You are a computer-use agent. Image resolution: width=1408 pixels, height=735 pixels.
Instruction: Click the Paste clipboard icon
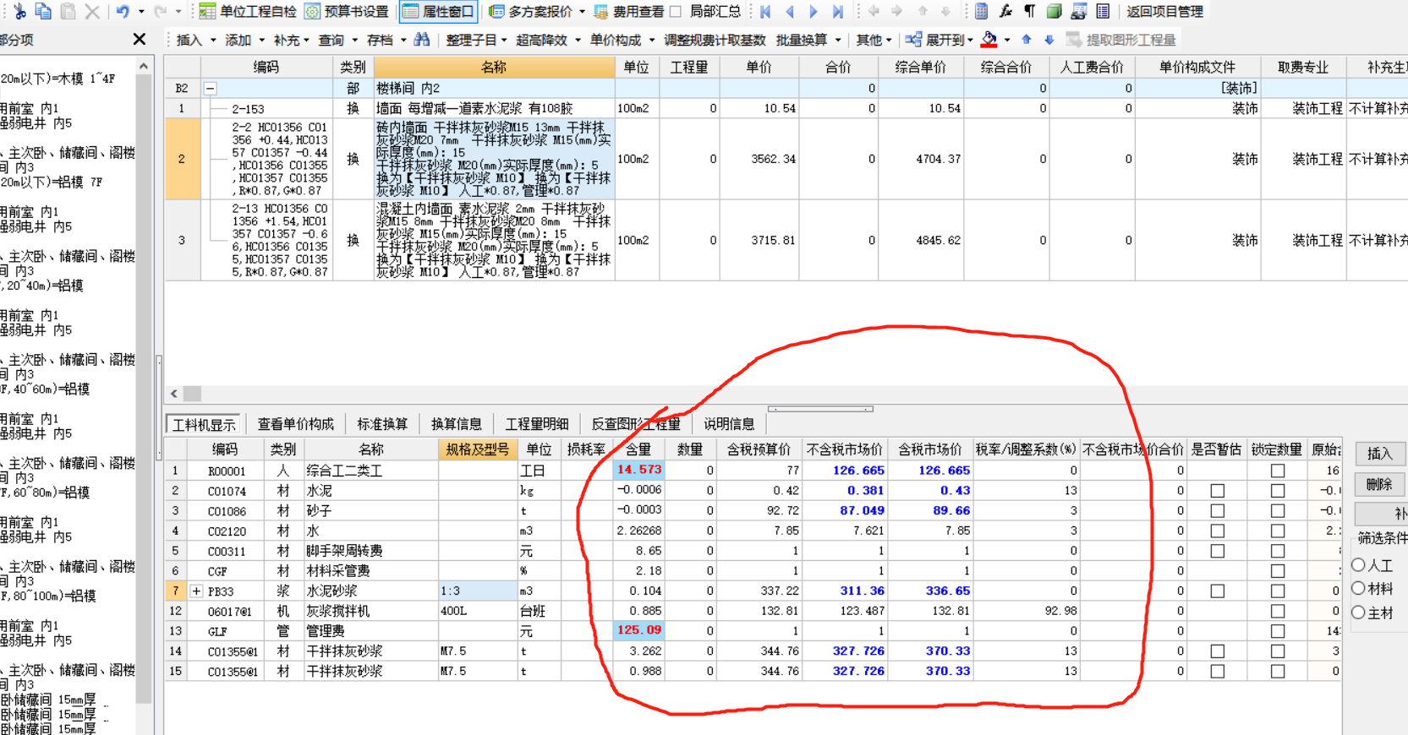tap(68, 11)
